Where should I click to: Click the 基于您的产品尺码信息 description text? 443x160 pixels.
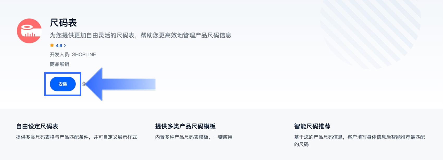[359, 137]
